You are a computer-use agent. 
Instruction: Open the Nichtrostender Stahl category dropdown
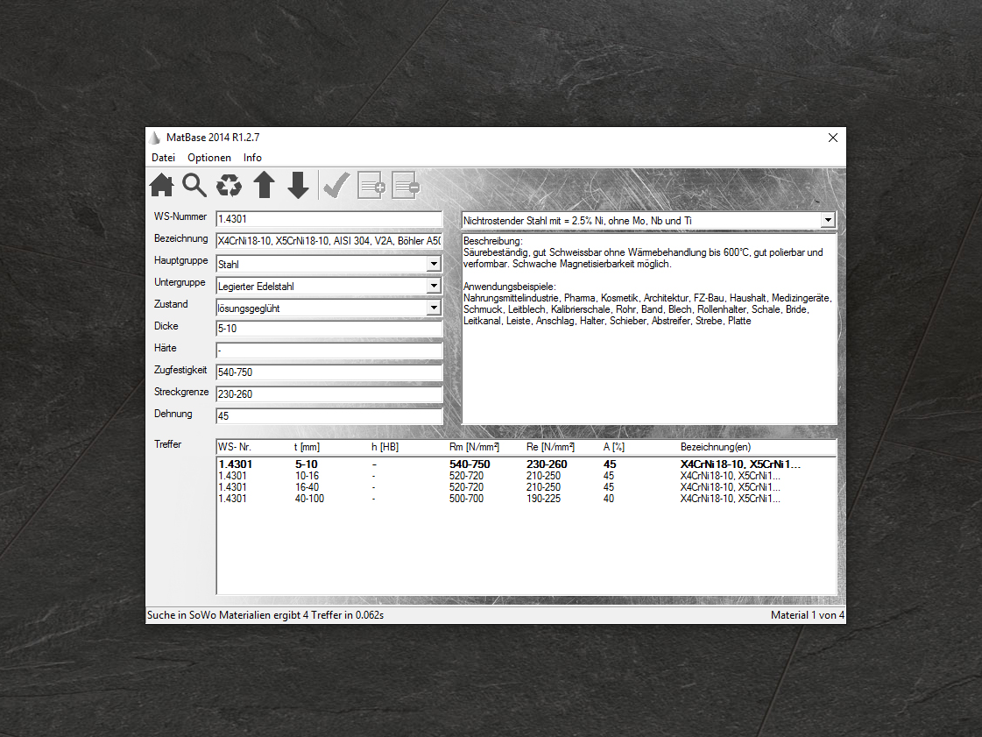[828, 221]
